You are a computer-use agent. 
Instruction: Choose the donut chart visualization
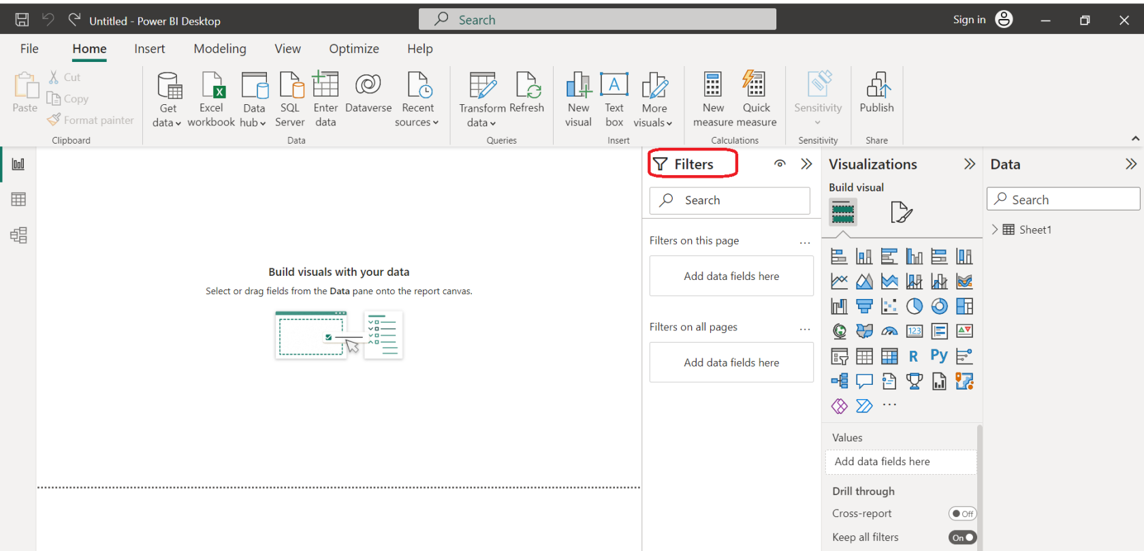pos(939,306)
